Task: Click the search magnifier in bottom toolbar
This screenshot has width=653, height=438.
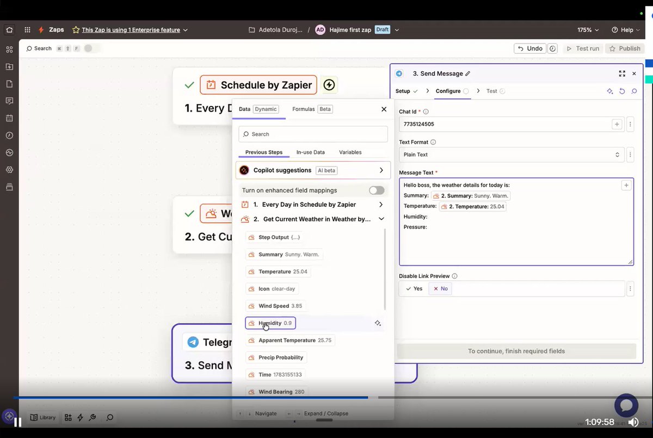Action: pos(109,417)
